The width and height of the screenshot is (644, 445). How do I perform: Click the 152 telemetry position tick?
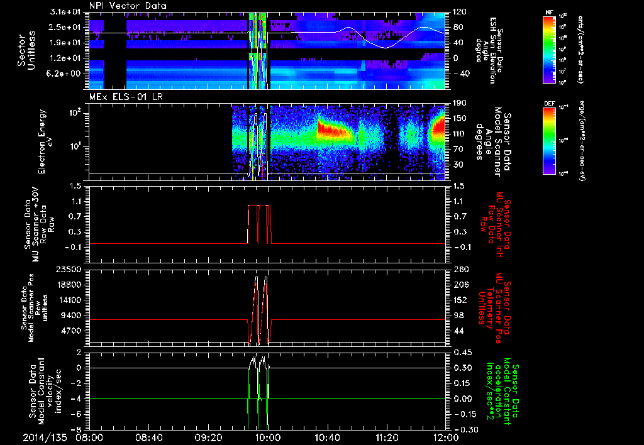[459, 300]
